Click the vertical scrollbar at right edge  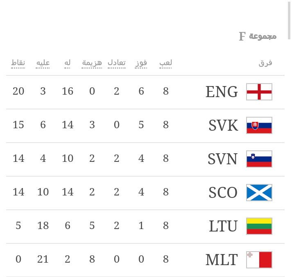pyautogui.click(x=289, y=20)
